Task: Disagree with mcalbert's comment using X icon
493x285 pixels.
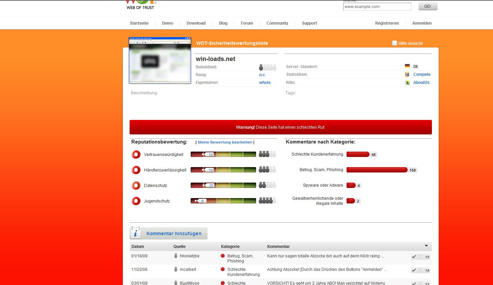Action: pos(420,270)
